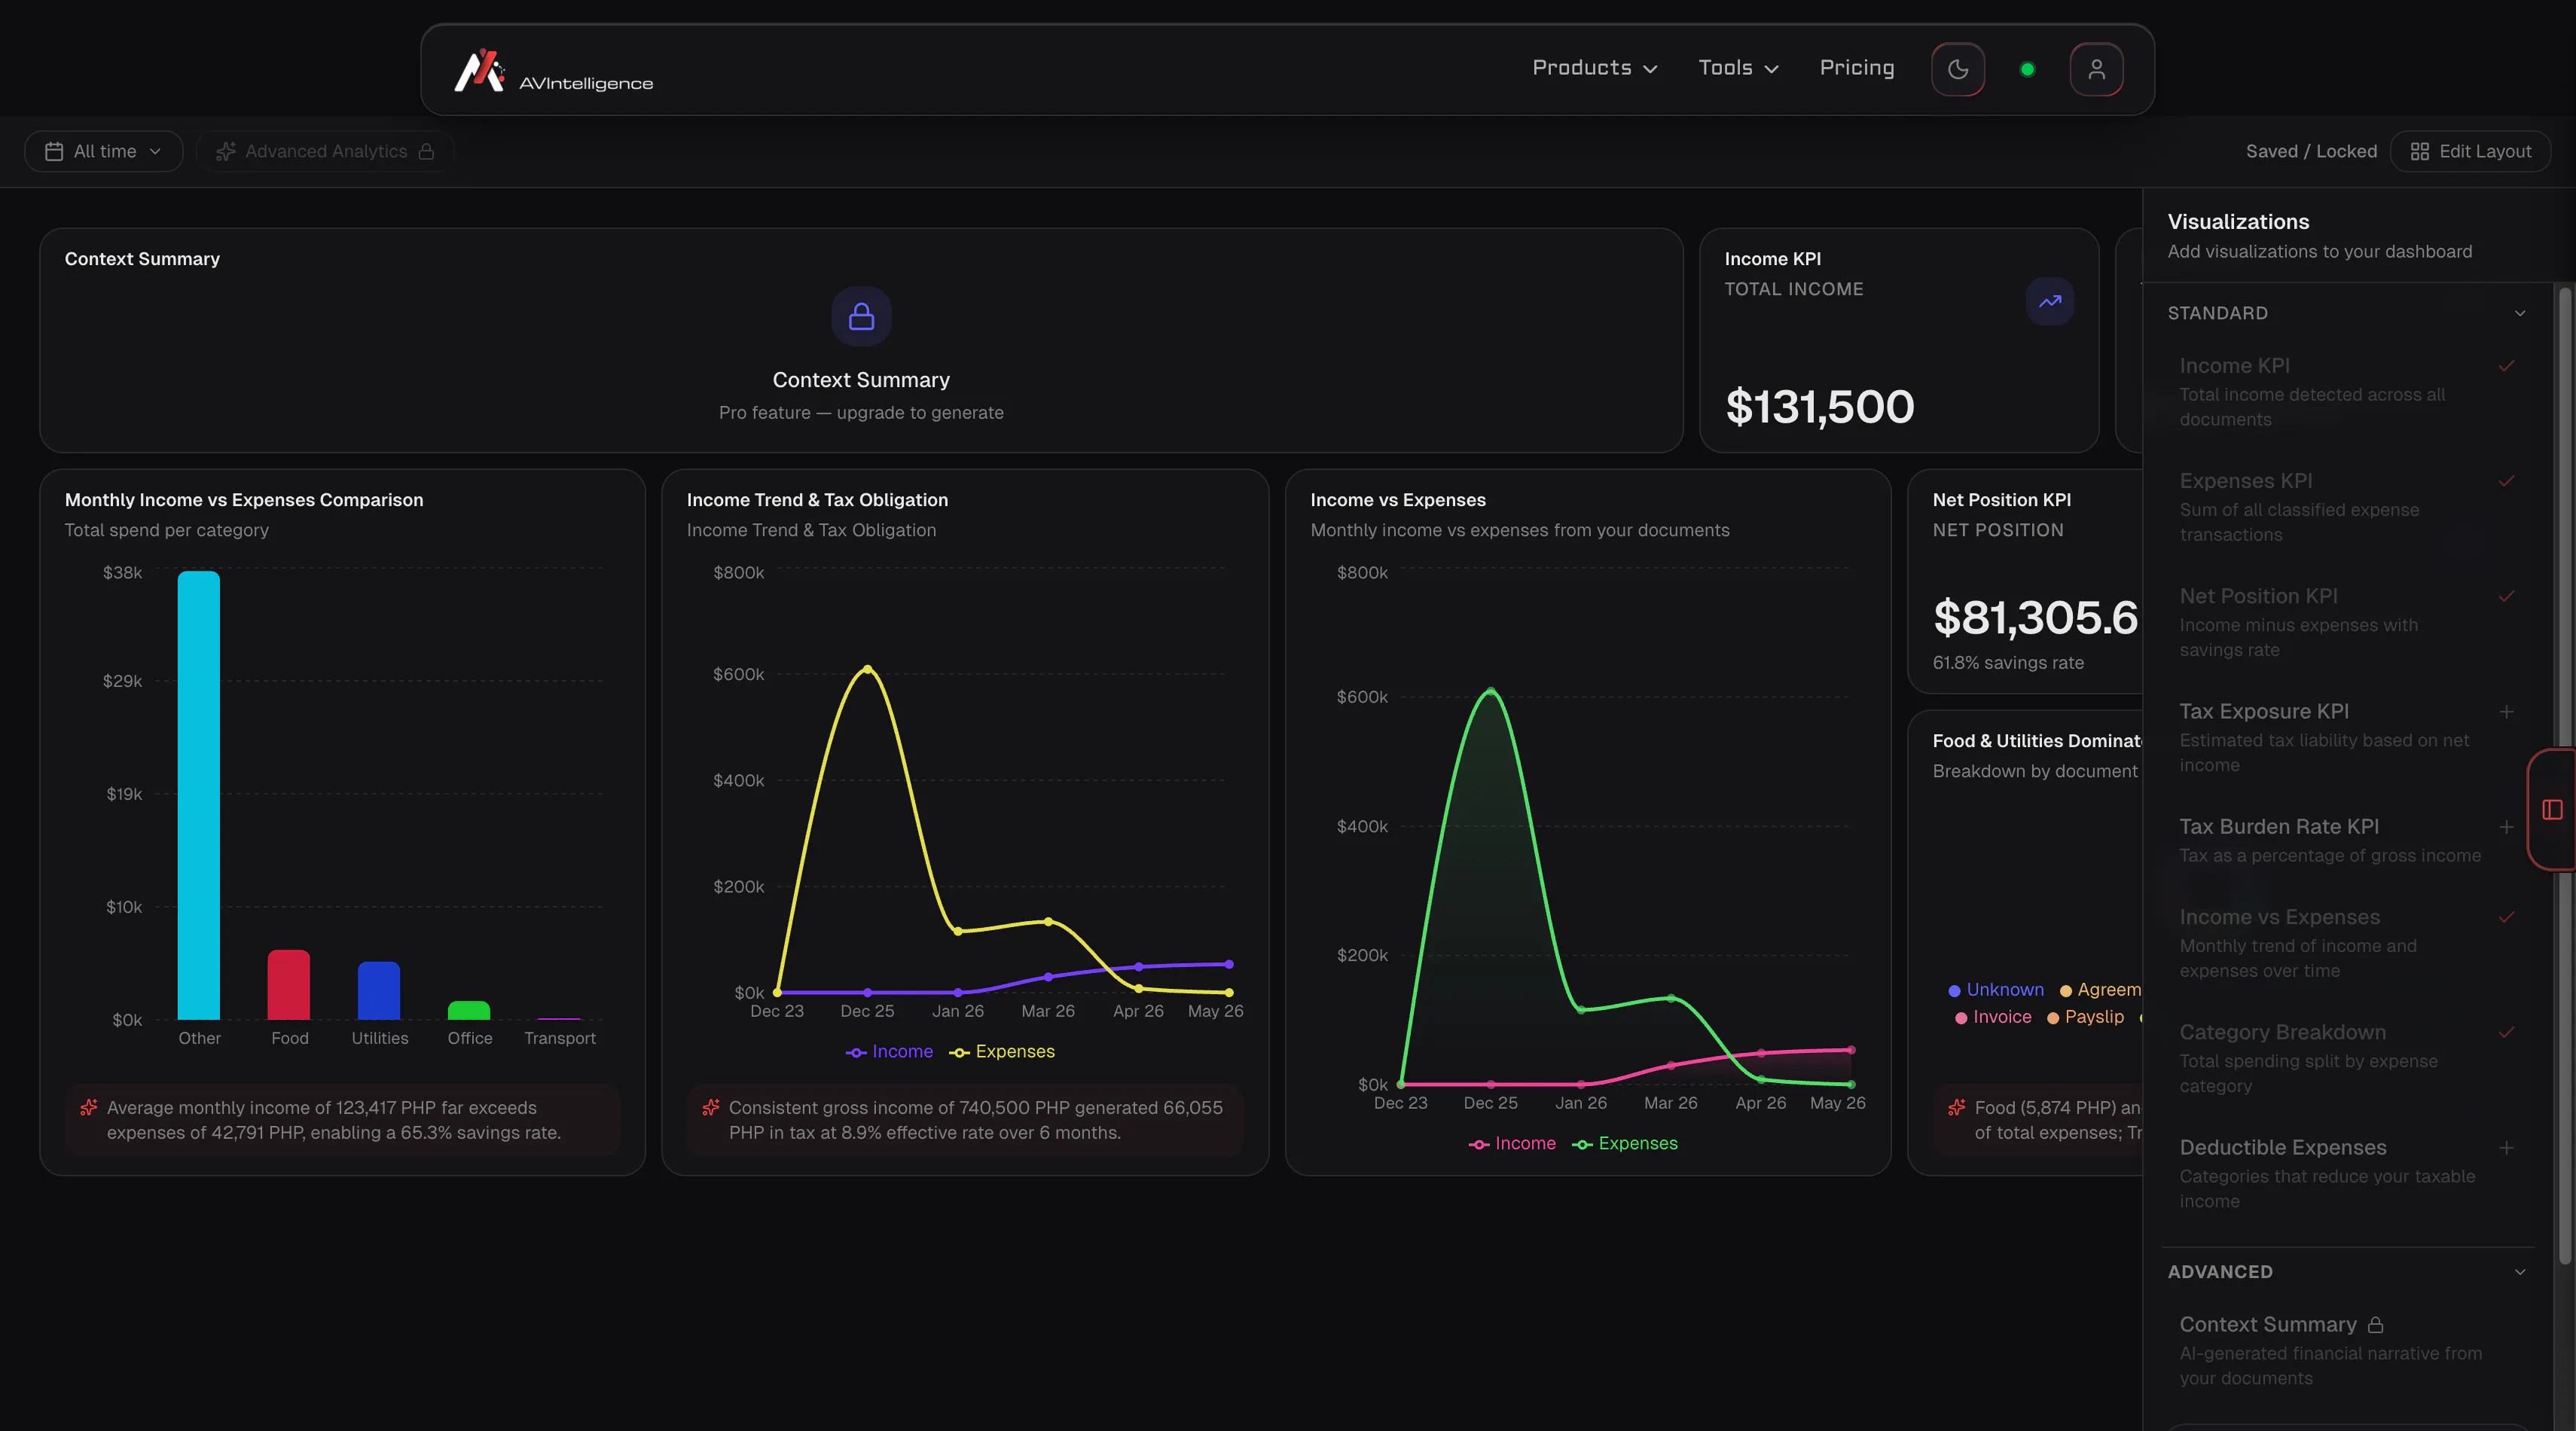The height and width of the screenshot is (1431, 2576).
Task: Click the Agreement legend item dot
Action: coord(2065,991)
